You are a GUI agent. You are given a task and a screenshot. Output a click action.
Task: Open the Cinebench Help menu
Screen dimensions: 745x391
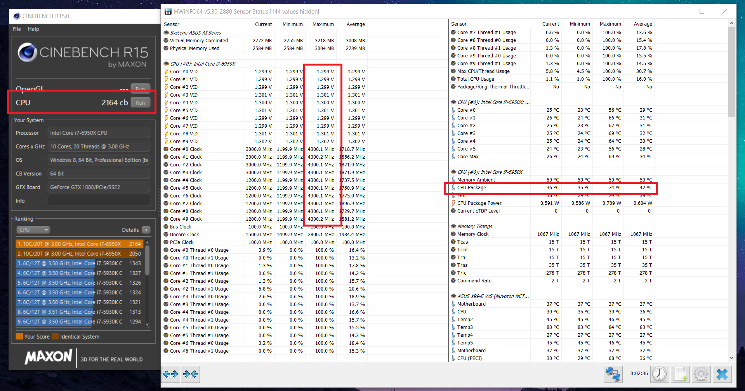33,29
